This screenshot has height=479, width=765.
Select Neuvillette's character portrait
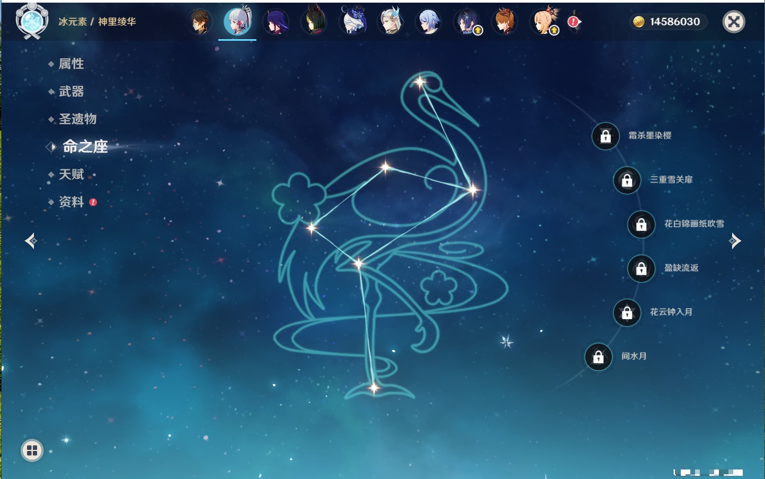(391, 22)
